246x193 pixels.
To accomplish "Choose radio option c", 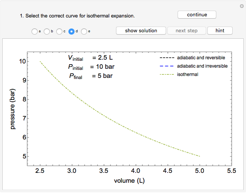I will point(59,32).
